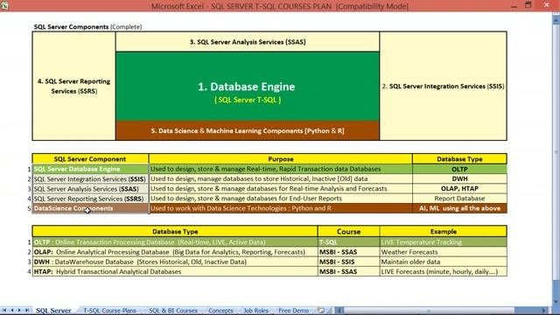This screenshot has width=560, height=315.
Task: Select the 'DWH' database type cell
Action: coord(459,178)
